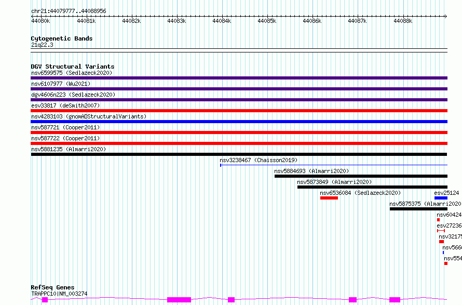Click the chr21:44079777..44088956 coordinate label
This screenshot has height=305, width=462.
(69, 11)
